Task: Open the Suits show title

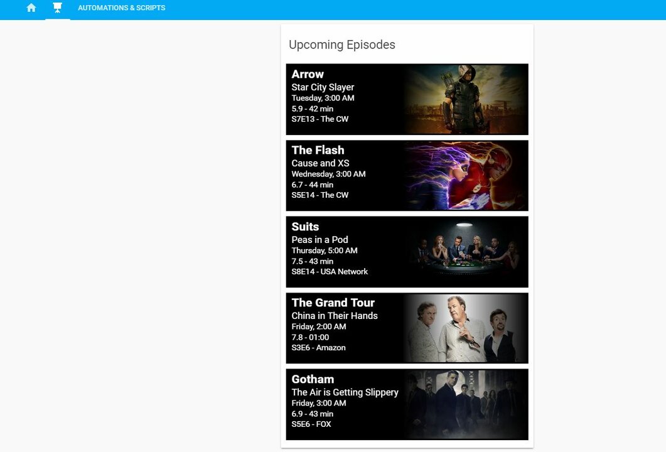Action: 305,227
